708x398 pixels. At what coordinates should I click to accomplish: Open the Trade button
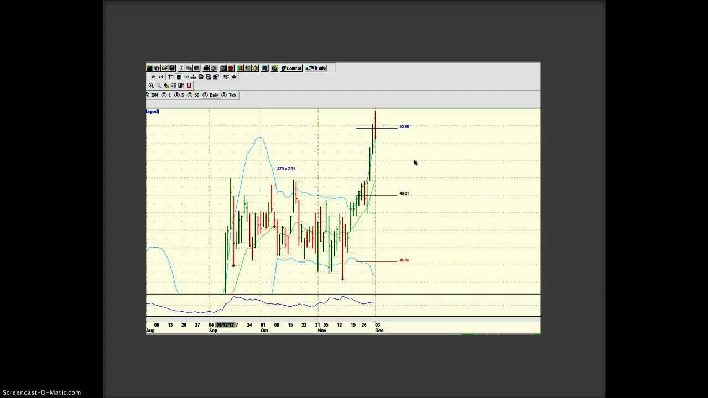point(316,68)
